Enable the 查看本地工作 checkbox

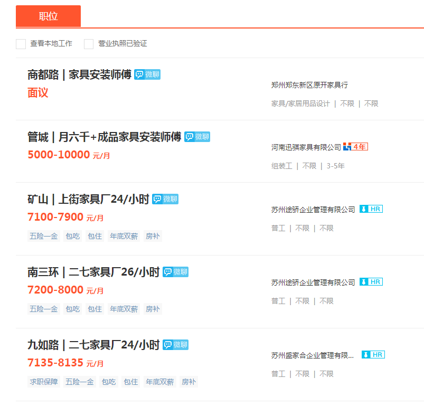click(x=21, y=44)
